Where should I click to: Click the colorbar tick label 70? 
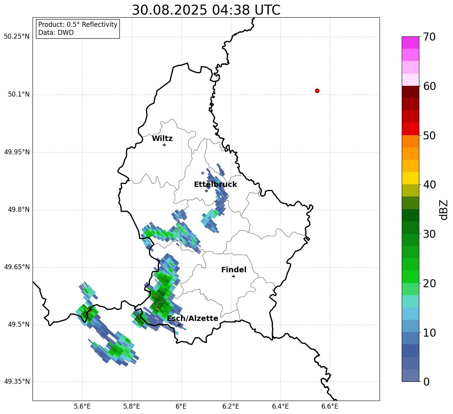(x=429, y=37)
